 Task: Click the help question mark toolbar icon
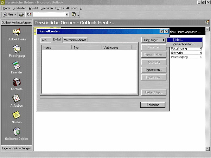74,14
